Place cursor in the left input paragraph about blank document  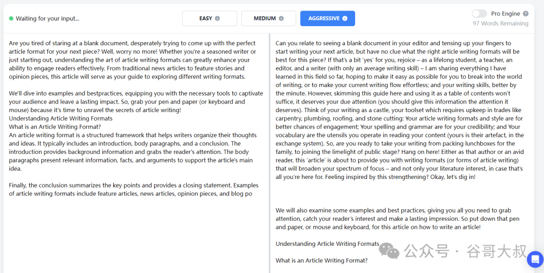[134, 60]
